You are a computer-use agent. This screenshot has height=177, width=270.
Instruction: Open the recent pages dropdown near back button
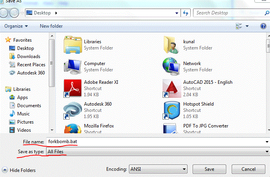(22, 13)
